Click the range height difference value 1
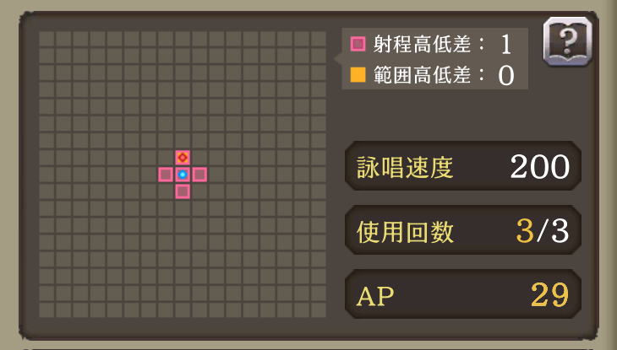Screen dimensions: 617x350 [x=506, y=44]
